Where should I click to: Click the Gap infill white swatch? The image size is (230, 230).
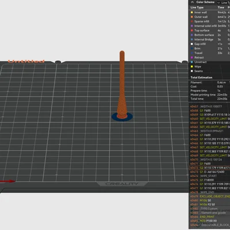coord(192,44)
